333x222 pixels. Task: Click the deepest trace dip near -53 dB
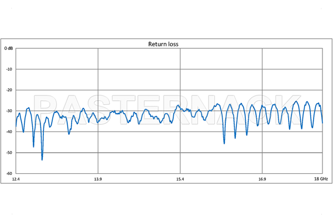(x=42, y=159)
